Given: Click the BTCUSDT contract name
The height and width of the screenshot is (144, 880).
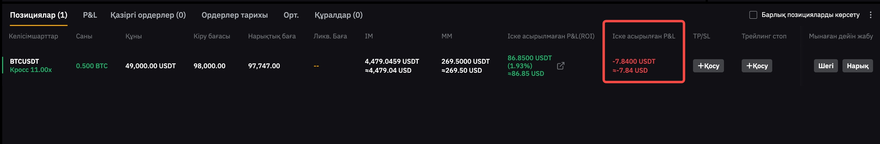Looking at the screenshot, I should point(24,61).
